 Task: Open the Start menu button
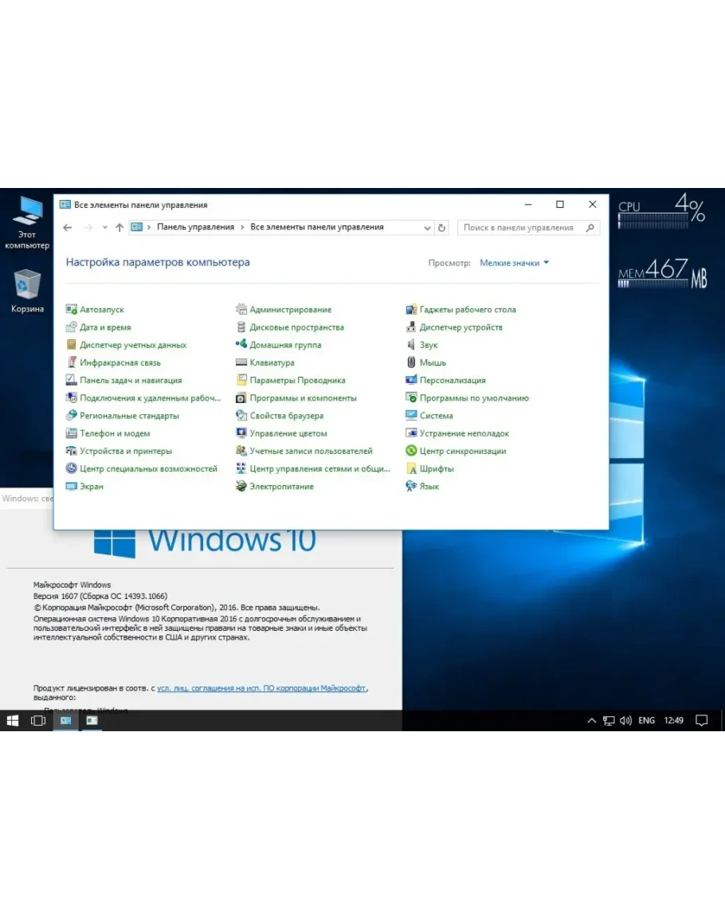click(13, 721)
